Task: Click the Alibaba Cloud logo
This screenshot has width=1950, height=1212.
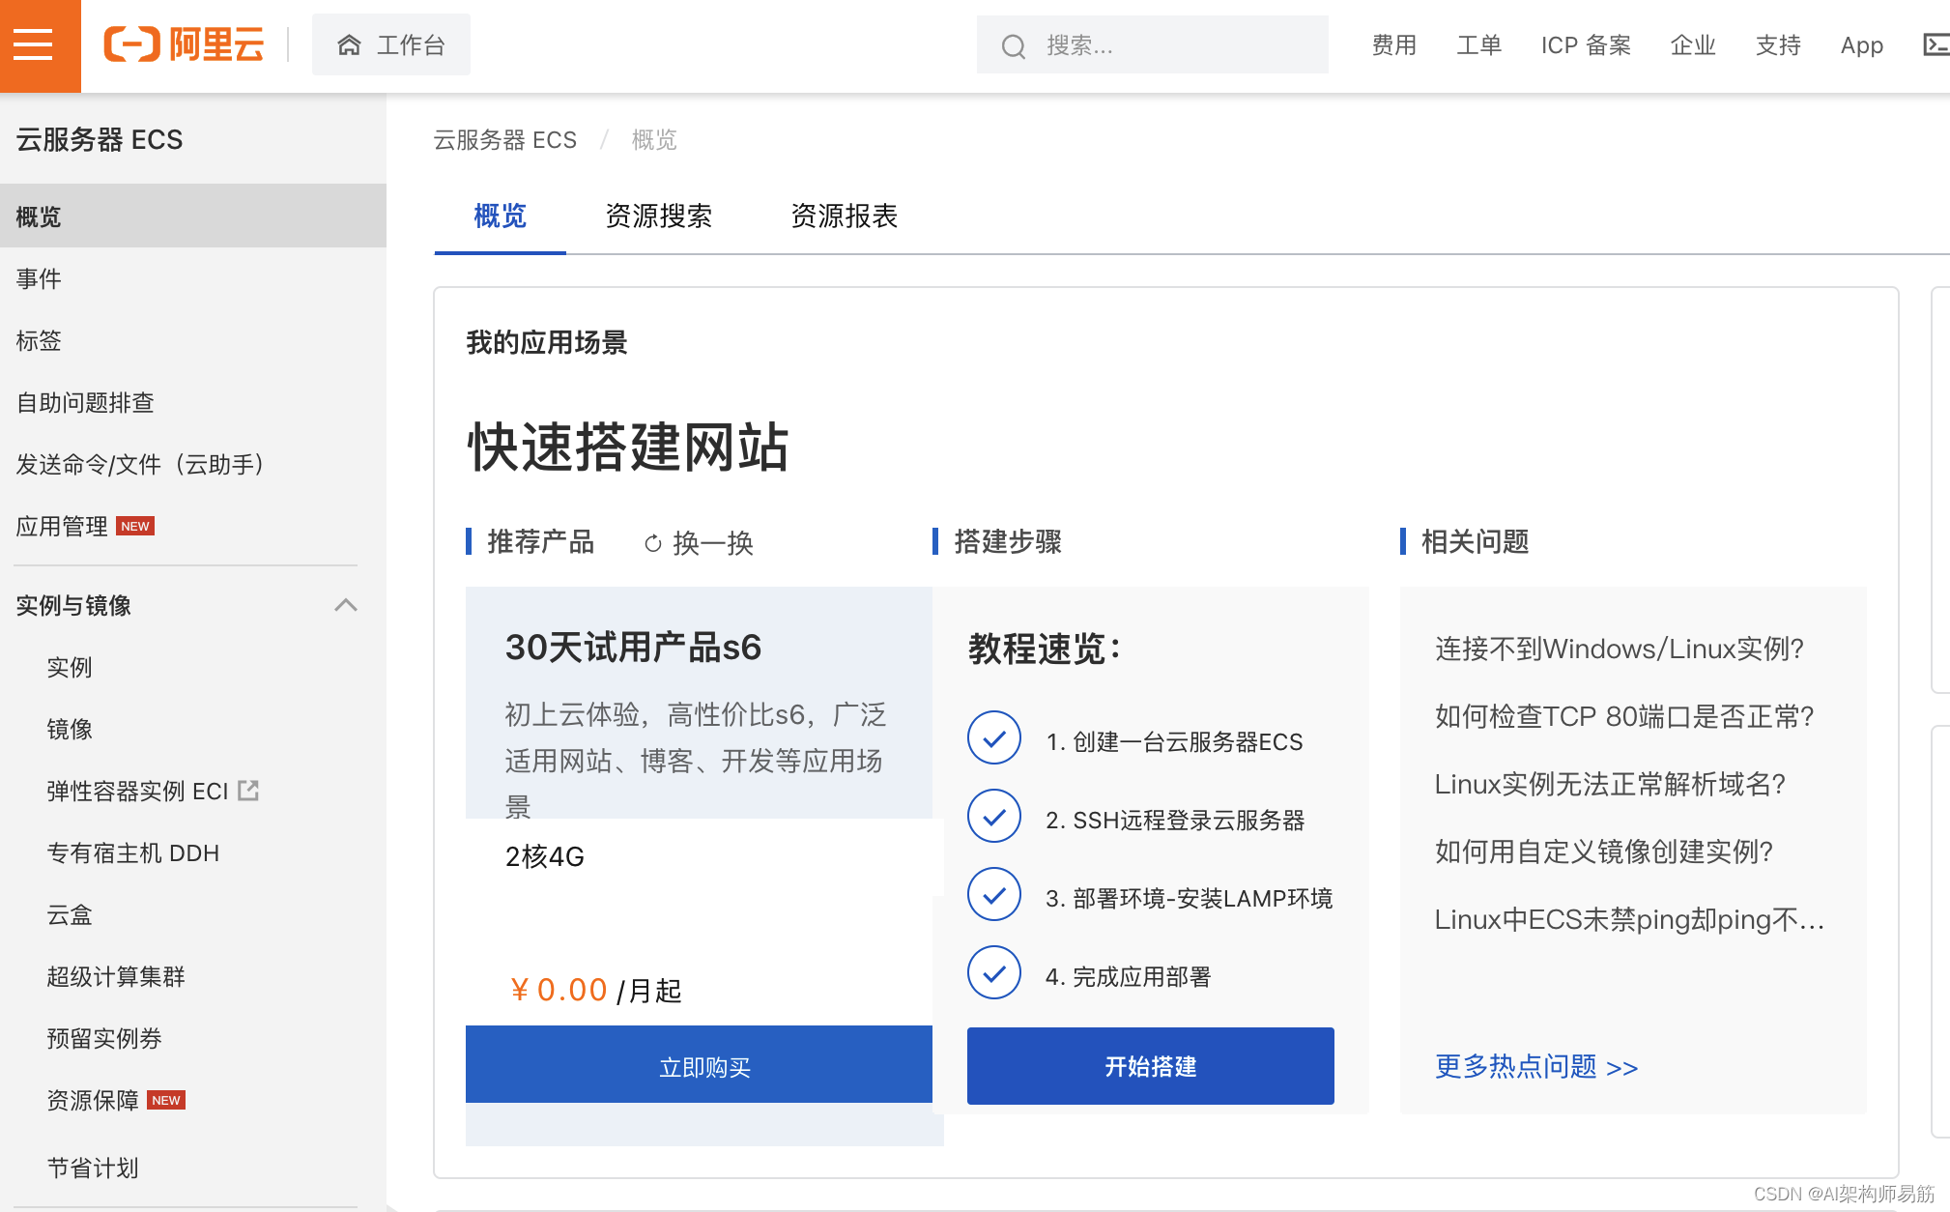Action: coord(184,44)
